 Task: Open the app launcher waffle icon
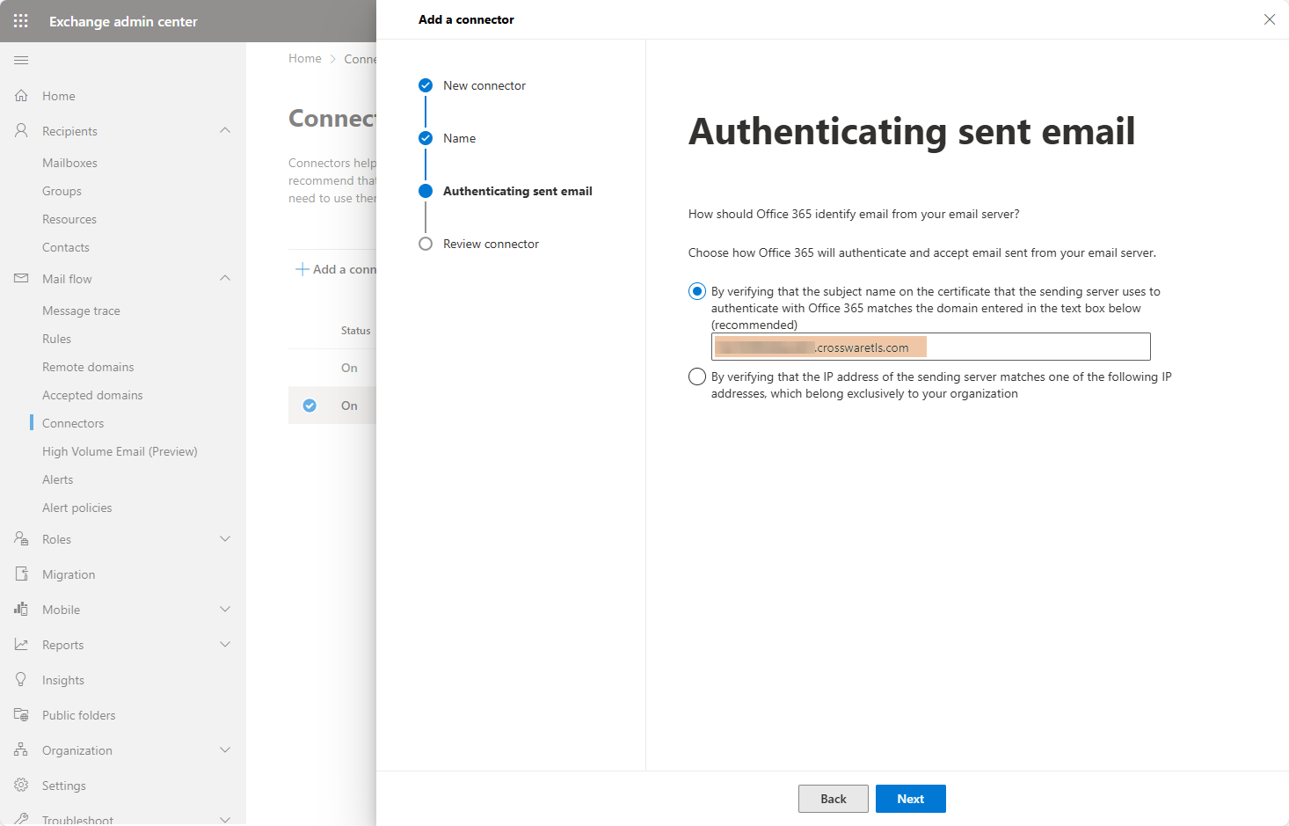pos(21,21)
